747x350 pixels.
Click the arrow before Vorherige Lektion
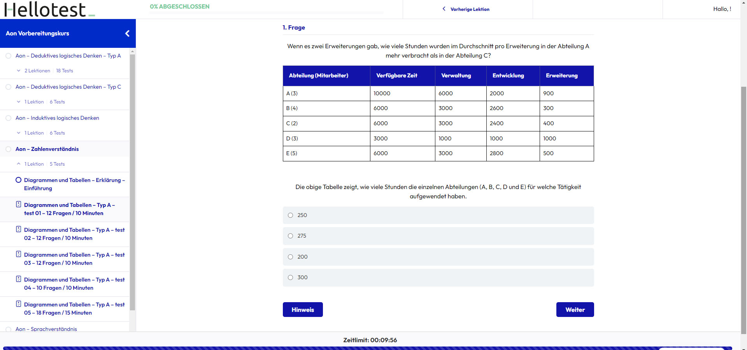pos(444,9)
